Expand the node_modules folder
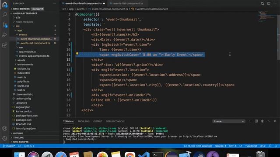The width and height of the screenshot is (280, 157). (24, 22)
